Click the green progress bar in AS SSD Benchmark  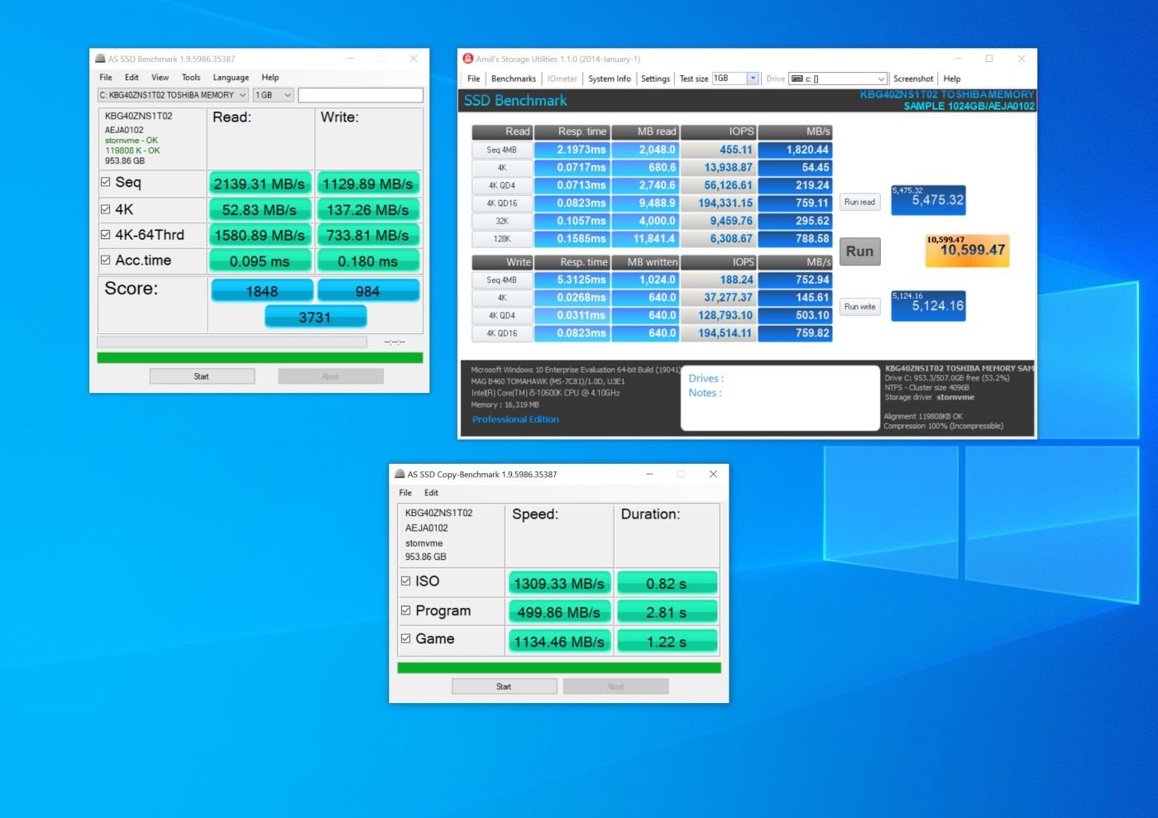tap(260, 358)
